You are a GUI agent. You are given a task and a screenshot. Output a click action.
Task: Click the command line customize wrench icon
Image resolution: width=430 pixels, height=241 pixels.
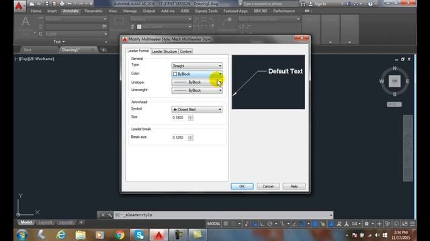click(x=110, y=215)
